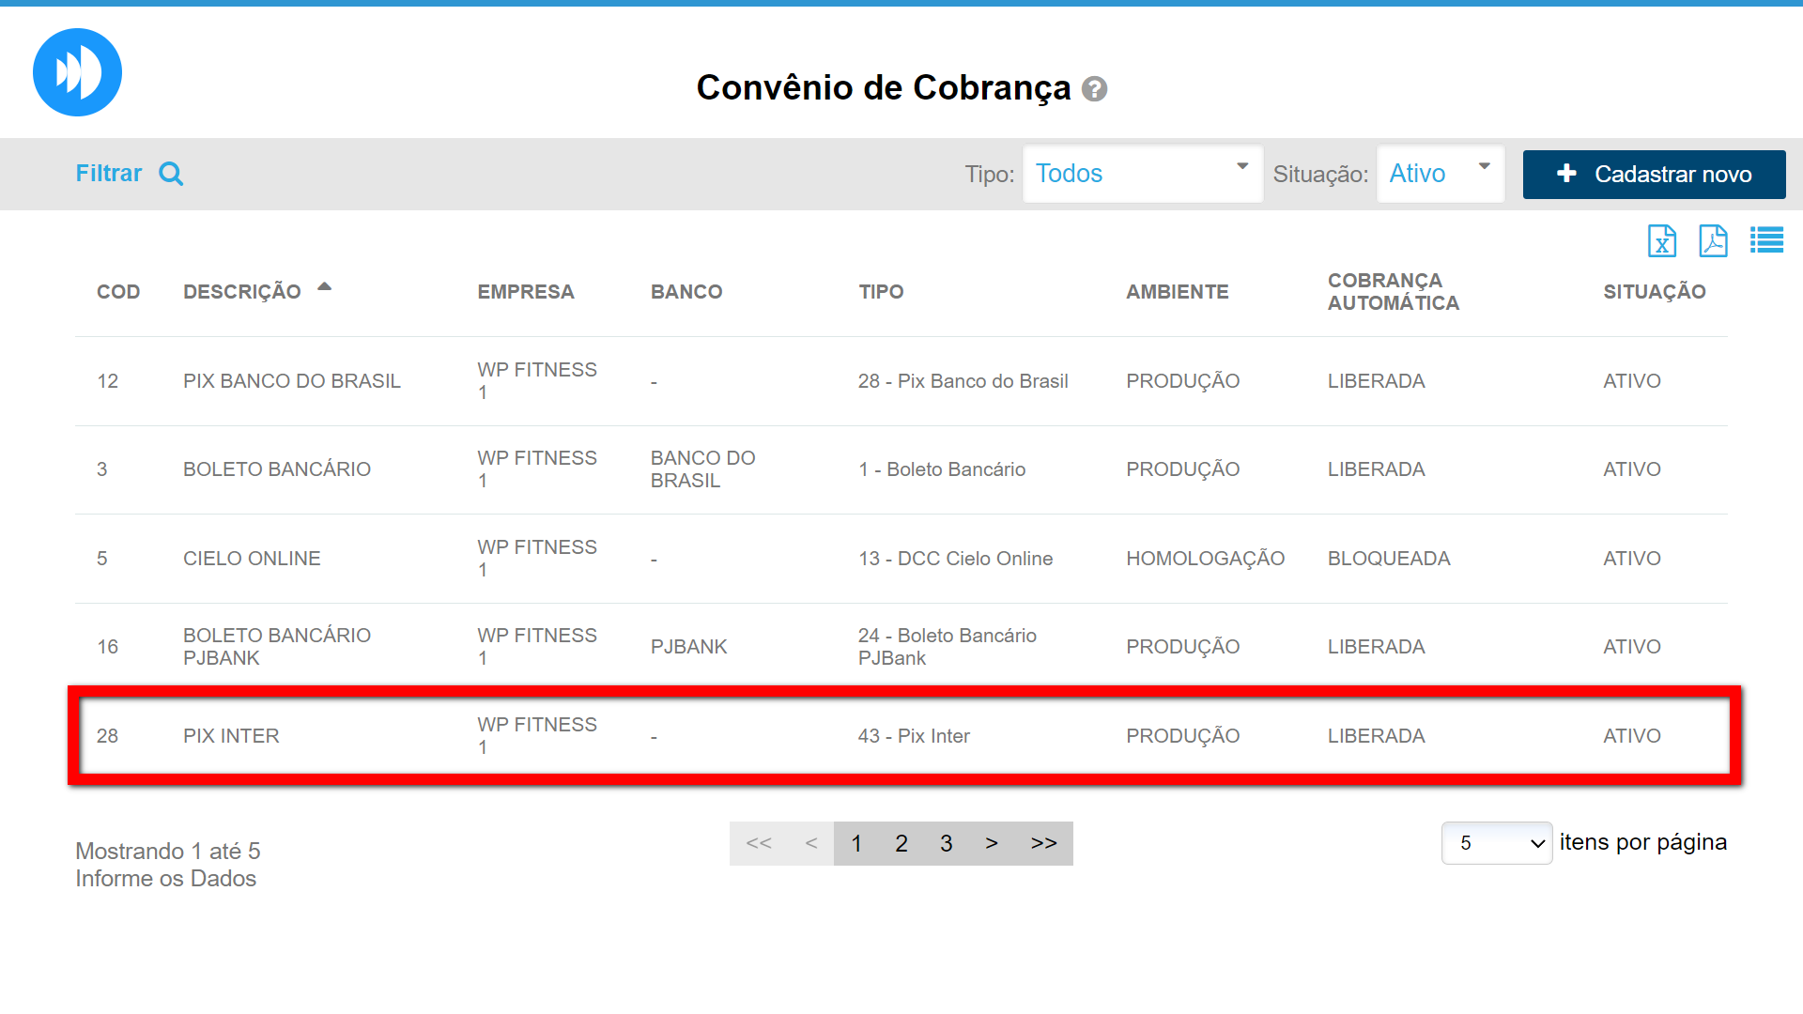Open the list view columns icon
The width and height of the screenshot is (1803, 1014).
[x=1766, y=240]
